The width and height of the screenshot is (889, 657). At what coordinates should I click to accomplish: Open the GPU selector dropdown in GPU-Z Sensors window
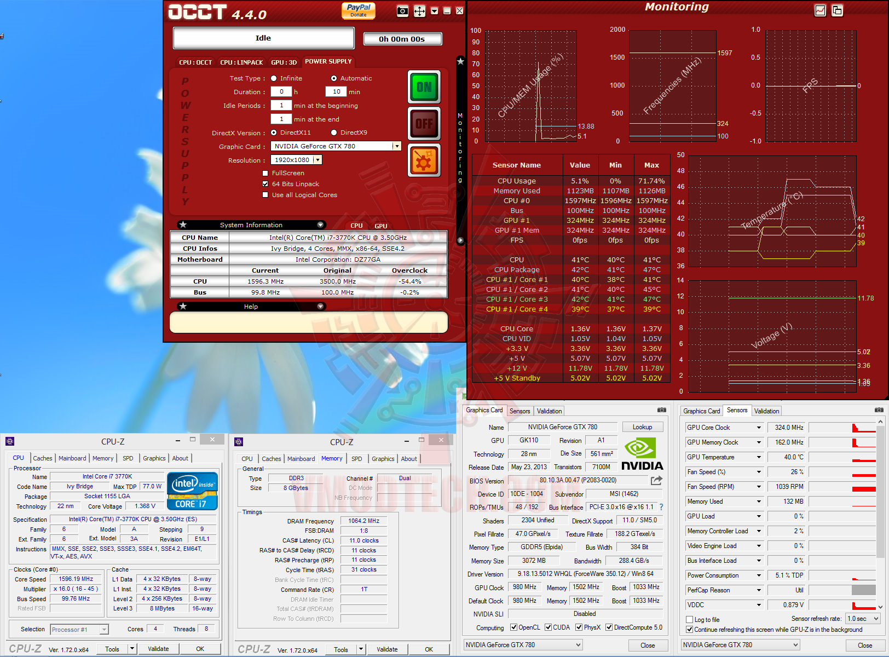pyautogui.click(x=741, y=645)
